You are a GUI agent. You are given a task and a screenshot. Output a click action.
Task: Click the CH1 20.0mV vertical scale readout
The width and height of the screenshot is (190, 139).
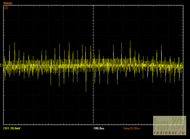click(12, 128)
